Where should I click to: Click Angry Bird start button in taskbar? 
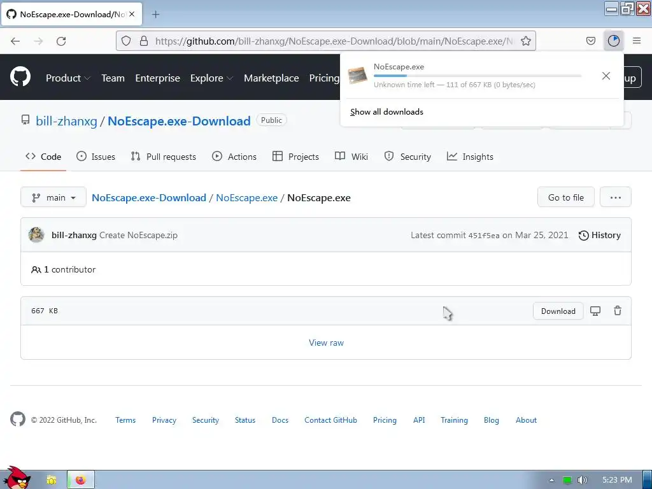click(16, 478)
